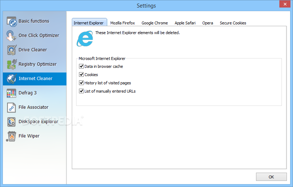Toggle History list of visited pages
This screenshot has height=187, width=293.
coord(81,83)
